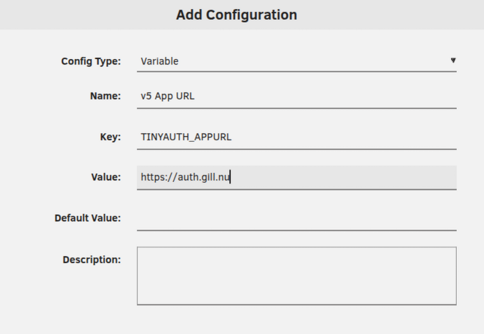The width and height of the screenshot is (484, 334).
Task: Click the dropdown arrow beside Variable
Action: 453,60
